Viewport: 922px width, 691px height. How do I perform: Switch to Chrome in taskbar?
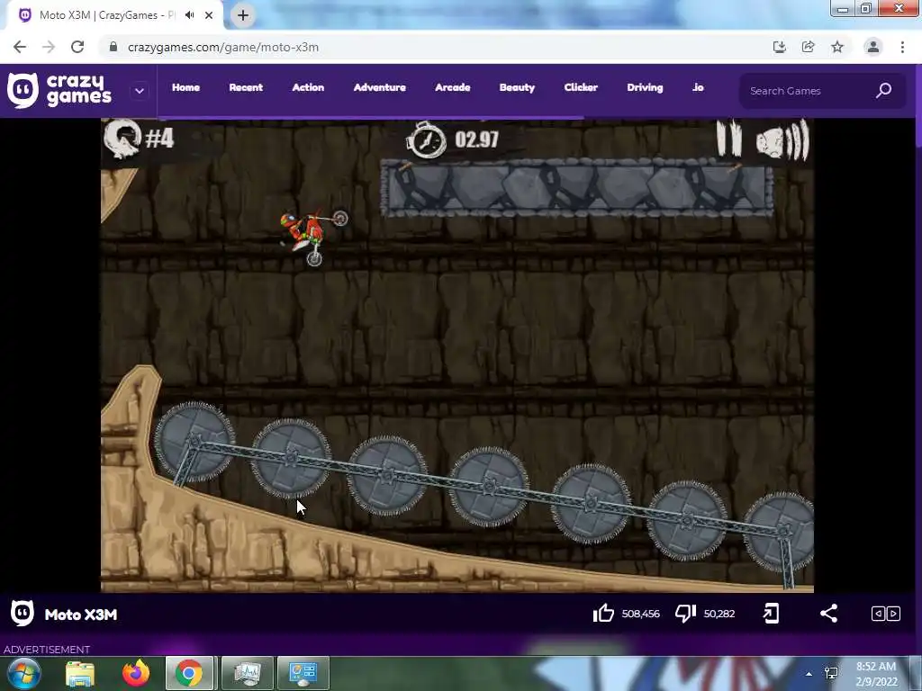click(x=189, y=673)
